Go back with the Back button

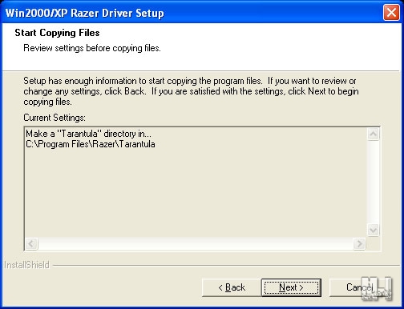pyautogui.click(x=232, y=287)
